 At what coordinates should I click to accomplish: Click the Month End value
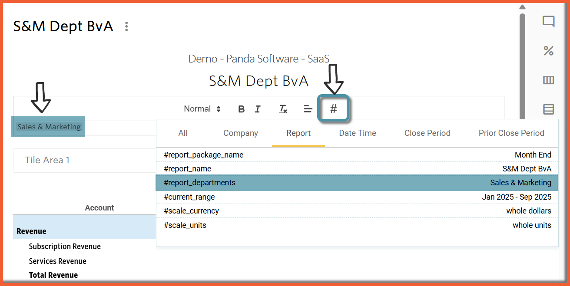[x=533, y=155]
